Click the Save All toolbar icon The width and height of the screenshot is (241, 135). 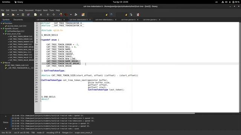click(x=28, y=15)
